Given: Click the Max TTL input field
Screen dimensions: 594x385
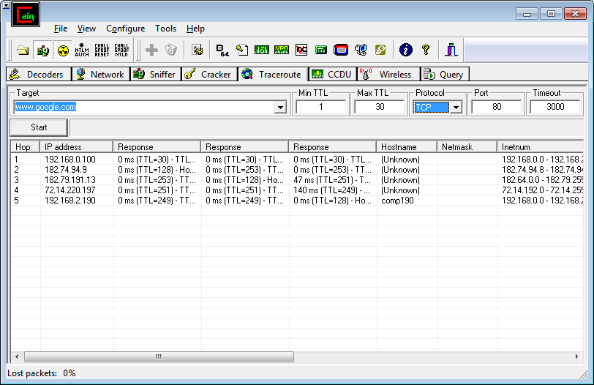Looking at the screenshot, I should point(379,108).
